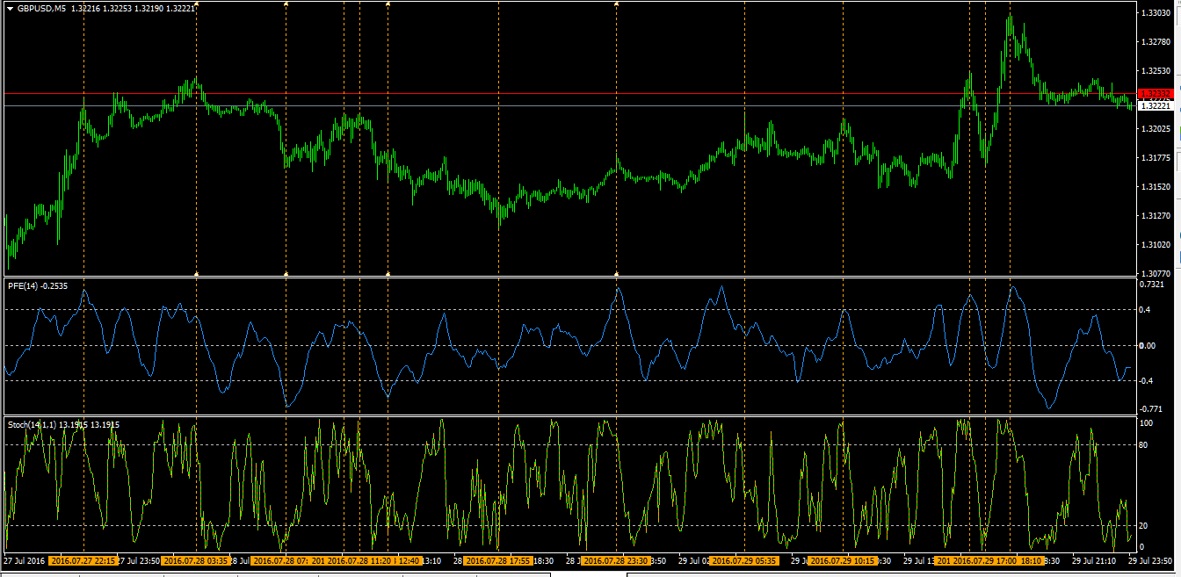
Task: Click the current price label 1.32221
Action: coord(1154,105)
